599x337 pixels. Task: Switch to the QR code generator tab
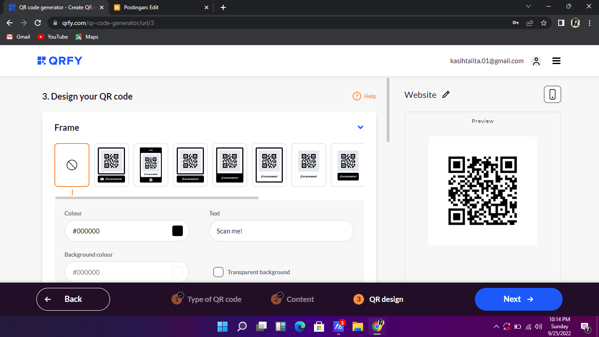click(57, 7)
